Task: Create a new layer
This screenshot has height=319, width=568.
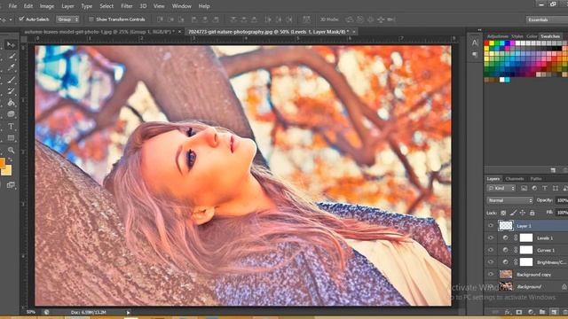Action: [x=554, y=312]
